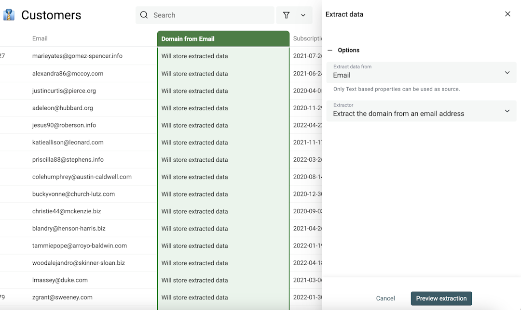The width and height of the screenshot is (521, 310).
Task: Click the first 'Will store extracted data' cell
Action: point(194,56)
